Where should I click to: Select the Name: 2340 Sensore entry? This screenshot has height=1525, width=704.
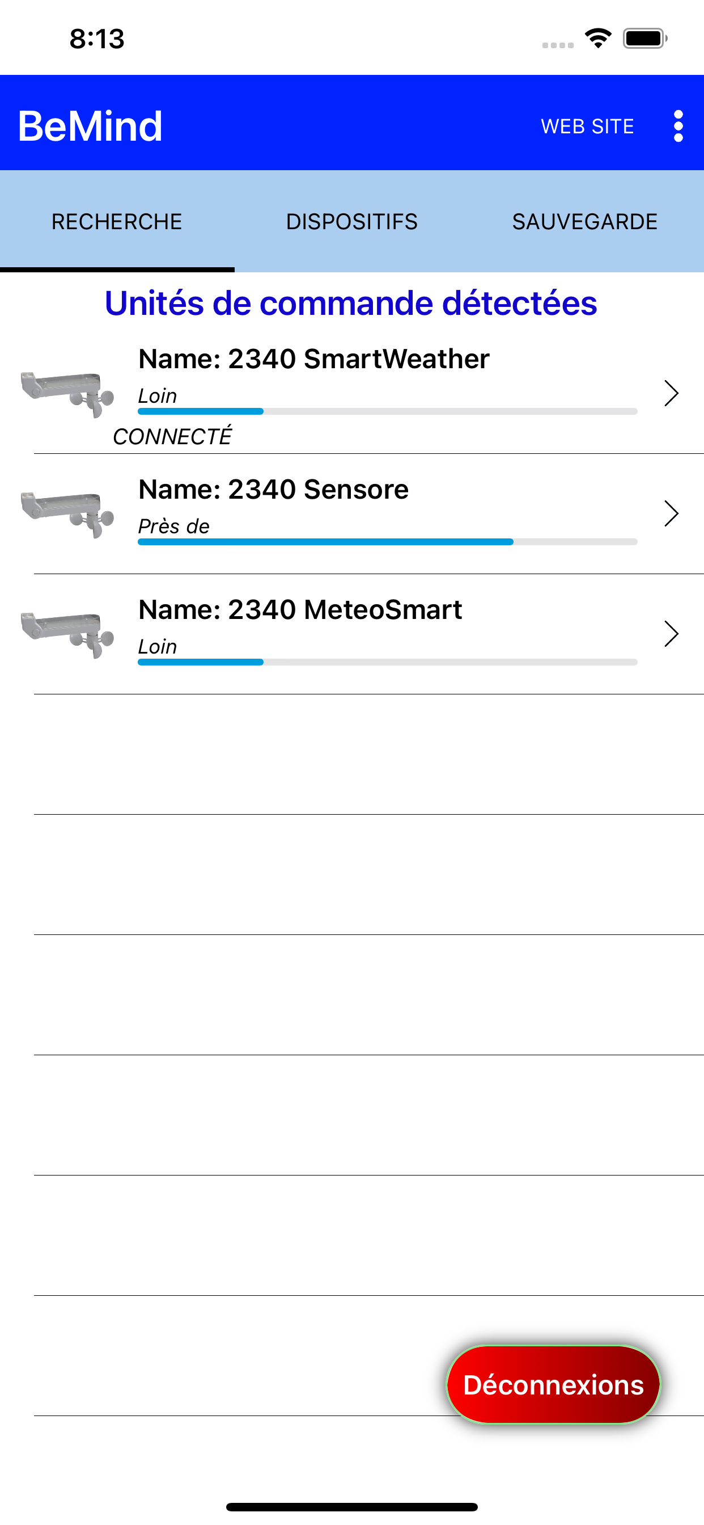pos(352,514)
